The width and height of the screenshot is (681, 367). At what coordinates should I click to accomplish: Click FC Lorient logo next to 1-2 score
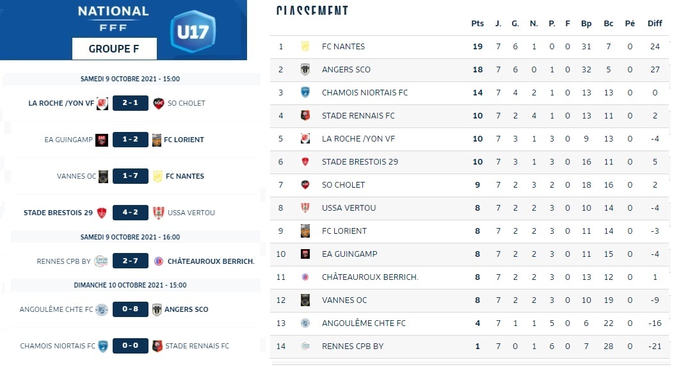point(157,140)
